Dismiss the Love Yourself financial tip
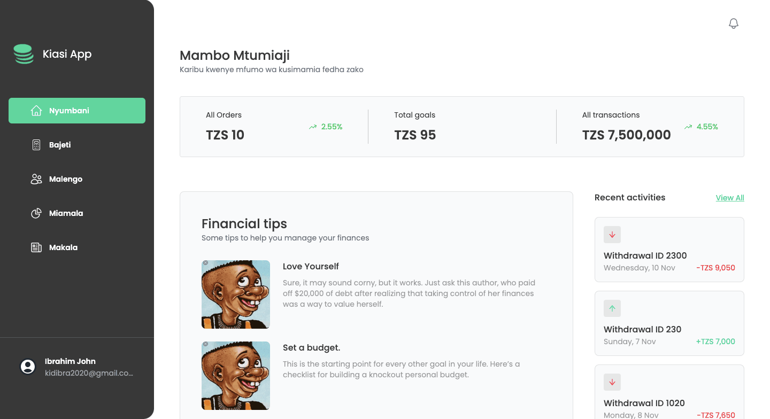The image size is (770, 419). 206,262
